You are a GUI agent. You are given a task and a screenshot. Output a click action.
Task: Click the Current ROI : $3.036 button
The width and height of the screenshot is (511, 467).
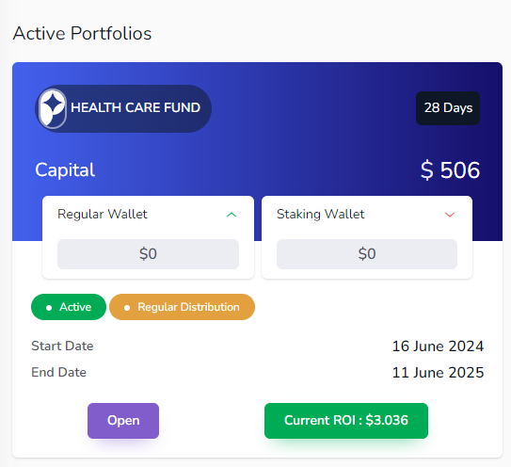tap(346, 421)
